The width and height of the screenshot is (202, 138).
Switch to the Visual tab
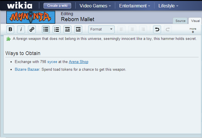click(x=195, y=21)
